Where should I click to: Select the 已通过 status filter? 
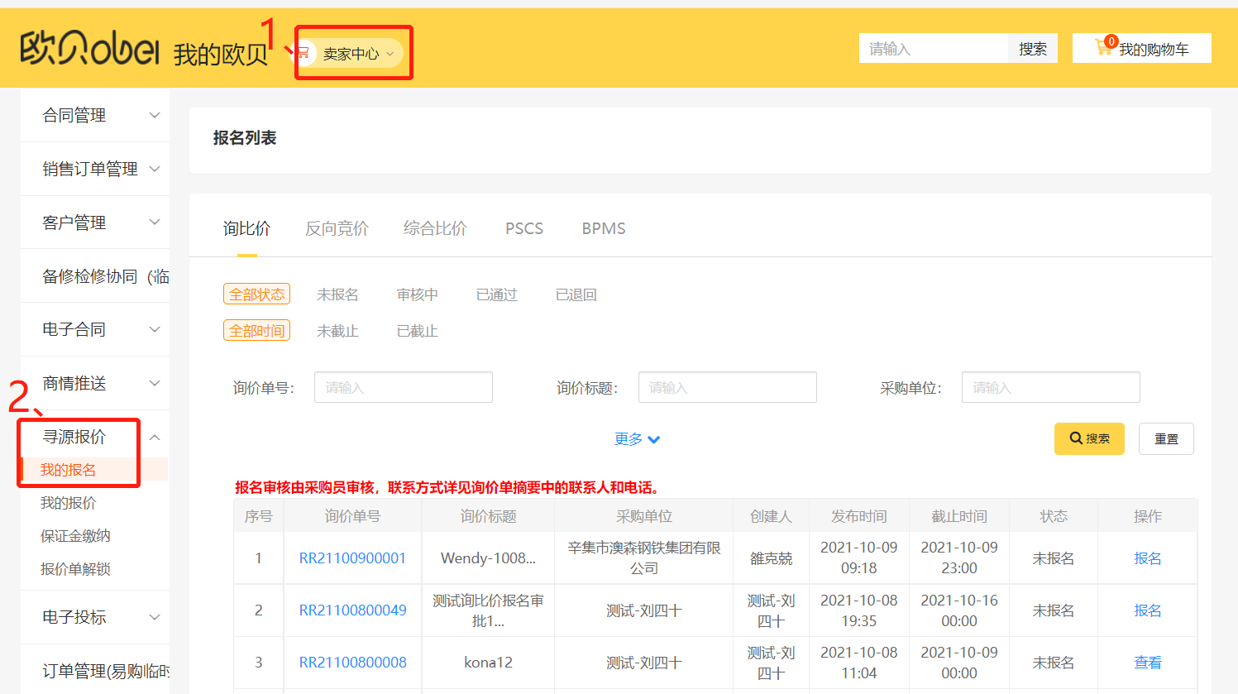[496, 294]
